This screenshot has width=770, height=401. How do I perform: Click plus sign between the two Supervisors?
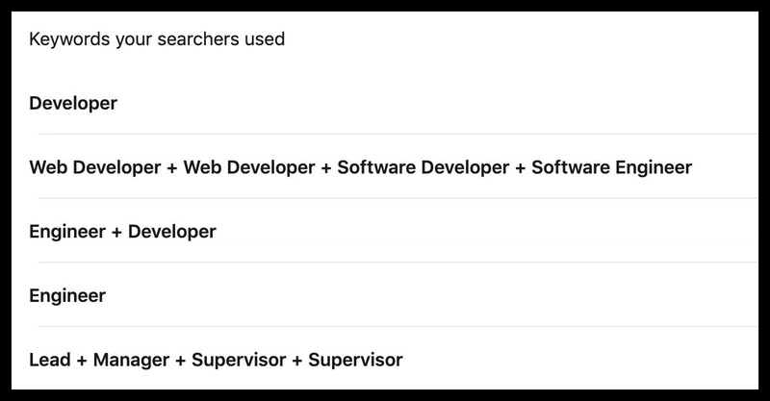pyautogui.click(x=297, y=361)
